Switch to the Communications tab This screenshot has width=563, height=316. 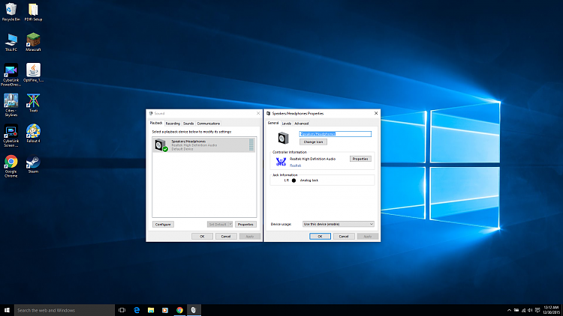[209, 124]
